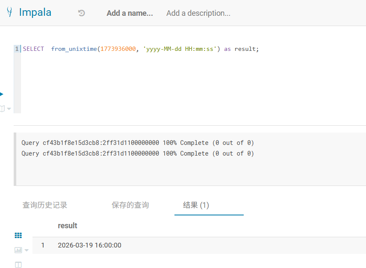Select the 结果 (1) tab

point(196,205)
